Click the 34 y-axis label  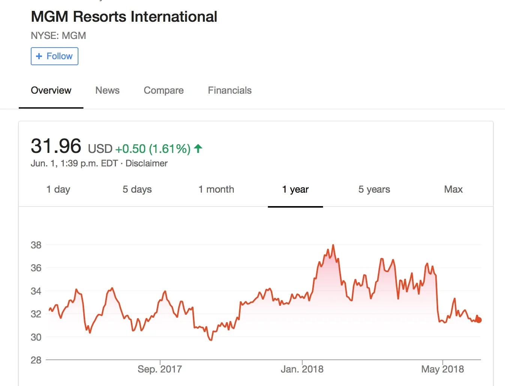click(x=36, y=291)
